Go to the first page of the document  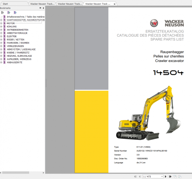135,176
